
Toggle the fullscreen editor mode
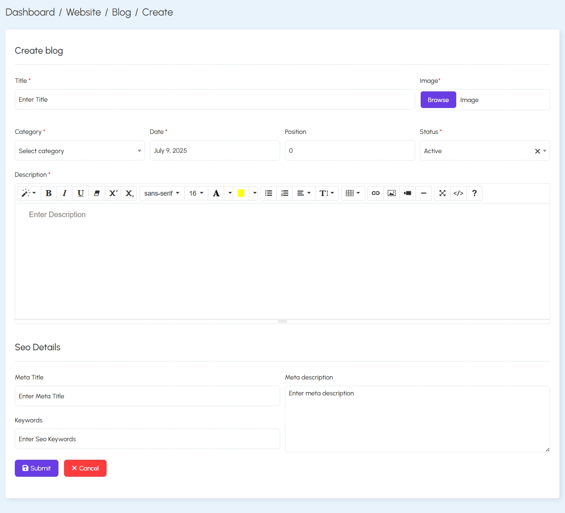(442, 193)
